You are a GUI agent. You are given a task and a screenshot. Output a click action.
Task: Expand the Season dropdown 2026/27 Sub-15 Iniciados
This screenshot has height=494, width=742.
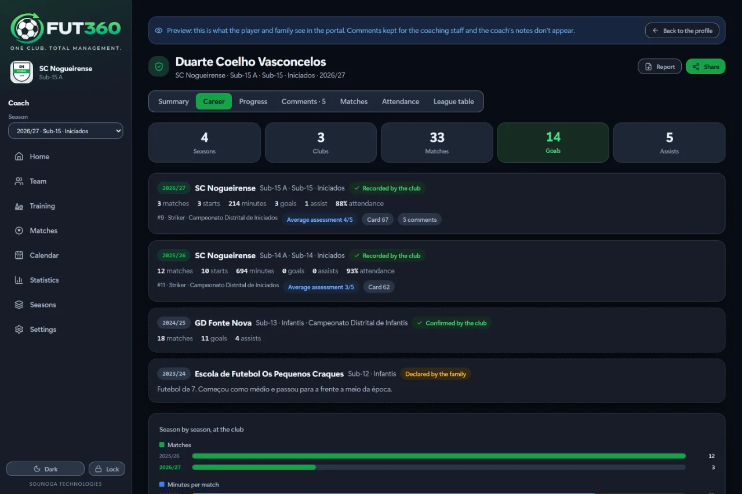click(x=66, y=131)
